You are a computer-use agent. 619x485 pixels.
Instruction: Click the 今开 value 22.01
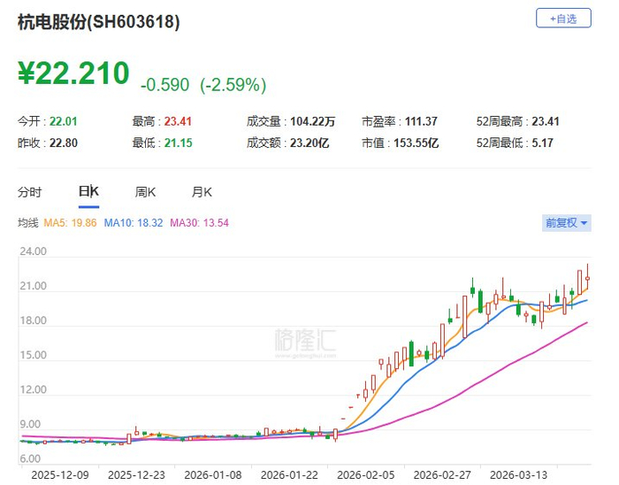click(x=63, y=121)
